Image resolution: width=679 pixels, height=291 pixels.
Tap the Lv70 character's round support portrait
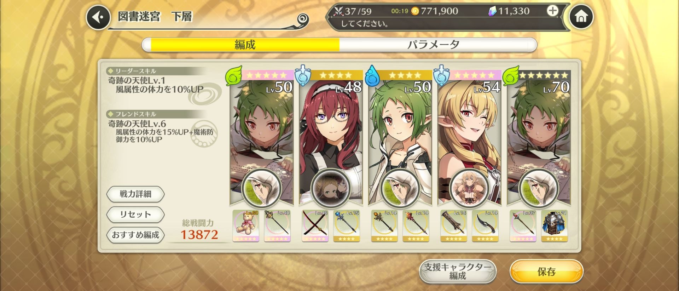(x=538, y=189)
